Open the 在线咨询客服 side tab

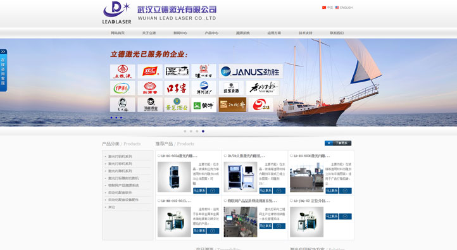coord(3,72)
